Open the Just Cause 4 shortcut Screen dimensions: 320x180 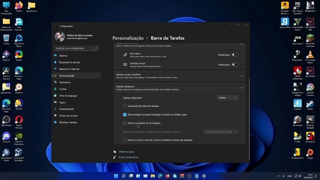[x=297, y=39]
